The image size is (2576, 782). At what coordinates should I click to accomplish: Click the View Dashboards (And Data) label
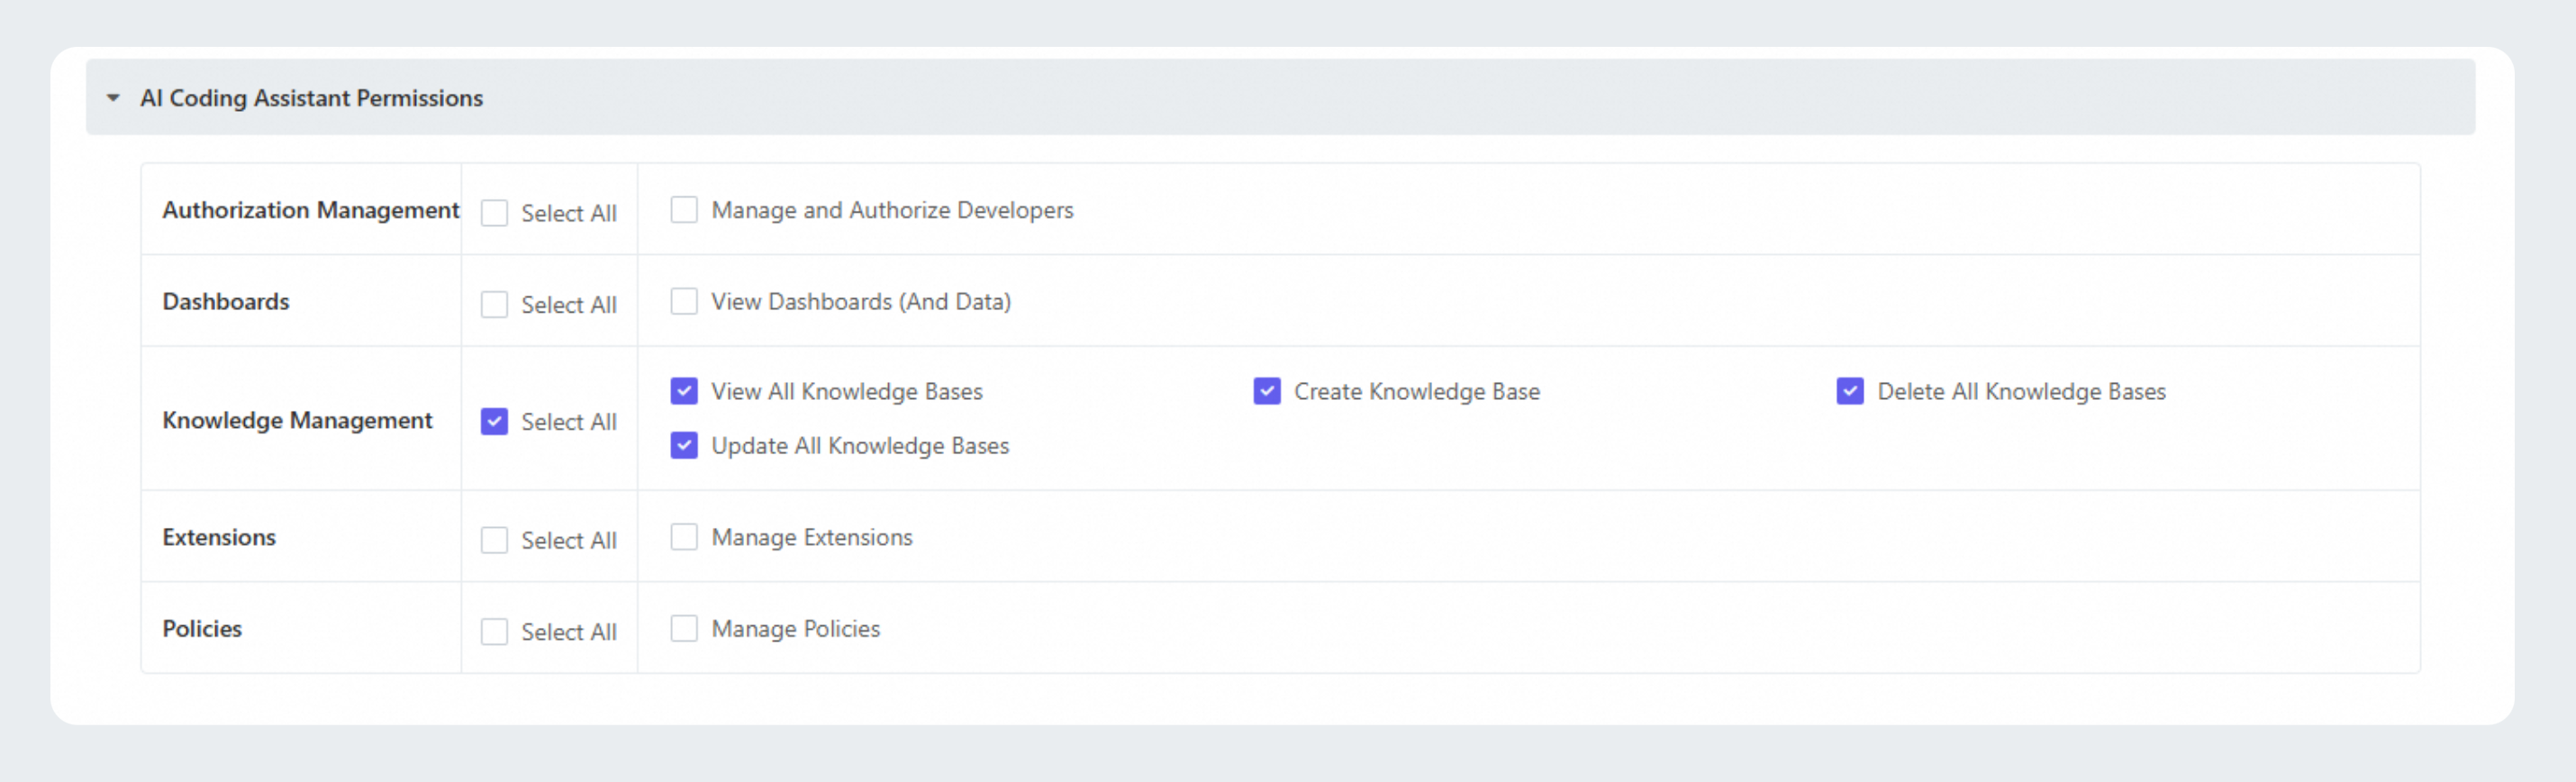coord(860,302)
